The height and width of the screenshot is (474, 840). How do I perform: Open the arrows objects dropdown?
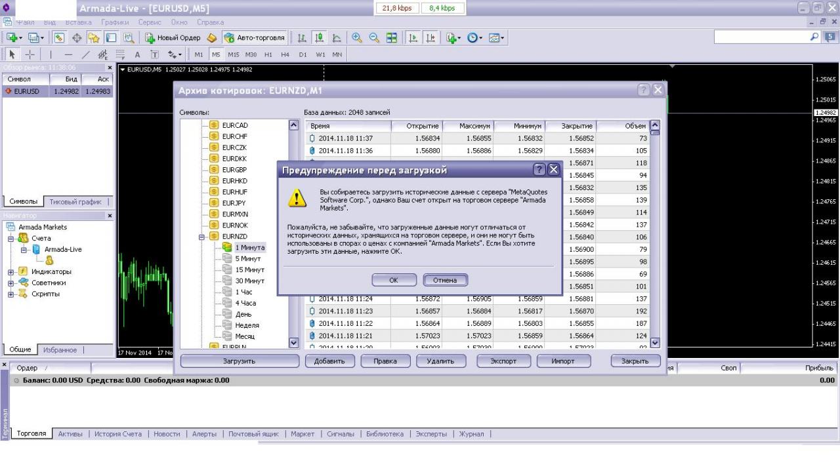point(174,54)
